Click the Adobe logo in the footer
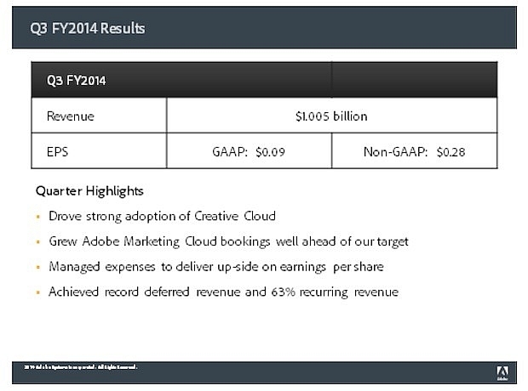 coord(501,372)
